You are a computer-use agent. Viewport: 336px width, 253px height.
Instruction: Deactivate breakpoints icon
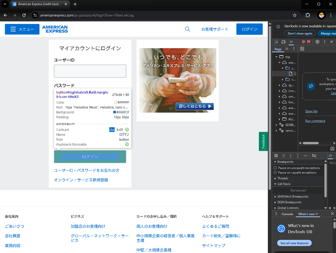pos(314,156)
